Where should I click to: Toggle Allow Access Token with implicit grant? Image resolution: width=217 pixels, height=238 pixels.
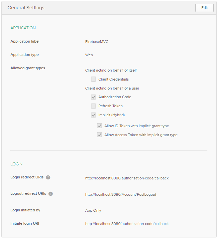coord(100,135)
